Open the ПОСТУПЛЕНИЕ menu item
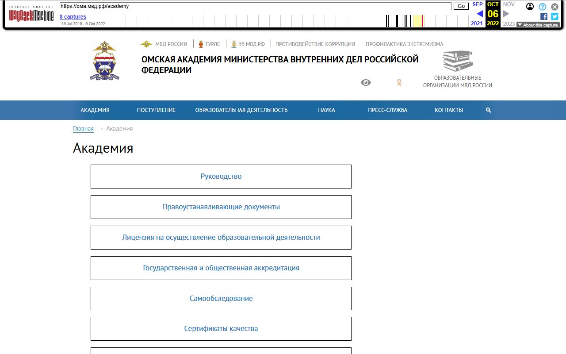566x354 pixels. [x=156, y=110]
